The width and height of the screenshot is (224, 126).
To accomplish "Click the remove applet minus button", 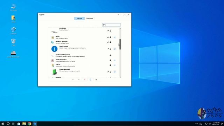I will [79, 80].
